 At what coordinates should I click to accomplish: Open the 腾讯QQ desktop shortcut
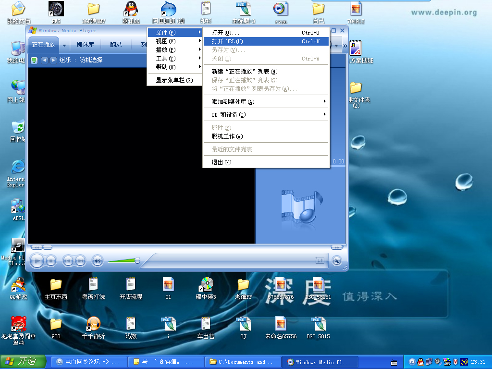131,12
